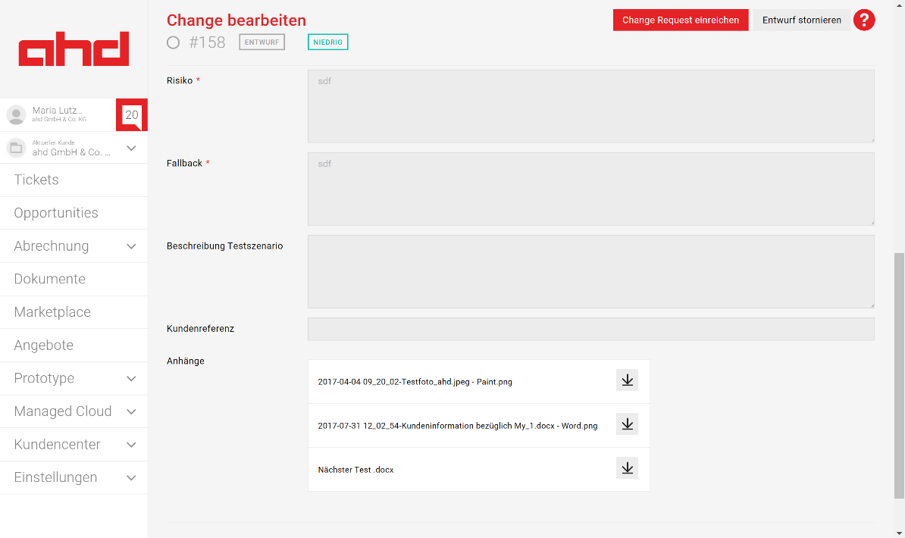Open the Marketplace menu item
Viewport: 905px width, 538px height.
coord(52,312)
